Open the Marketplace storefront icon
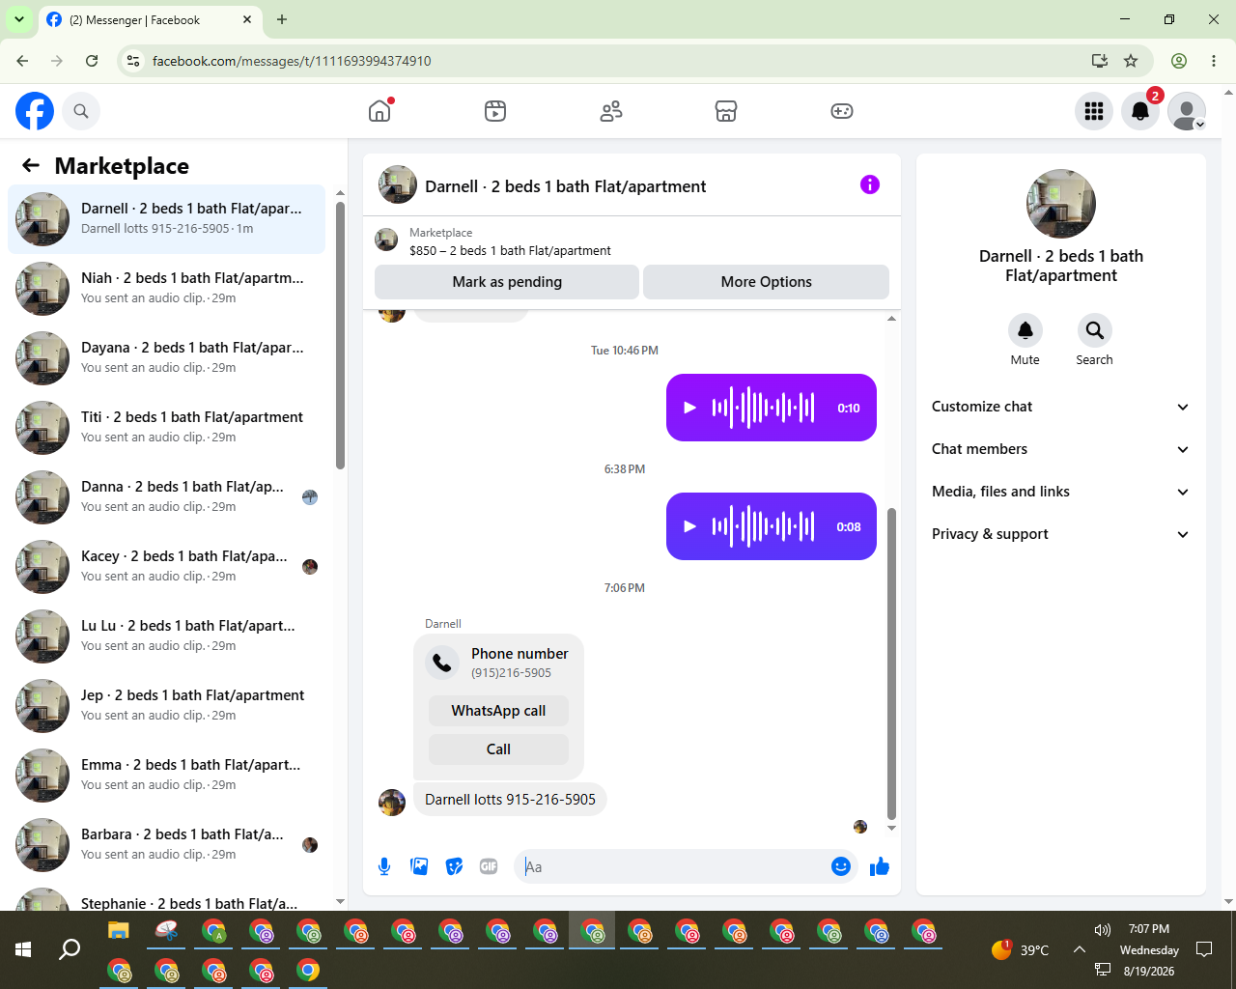The height and width of the screenshot is (989, 1236). (x=726, y=111)
